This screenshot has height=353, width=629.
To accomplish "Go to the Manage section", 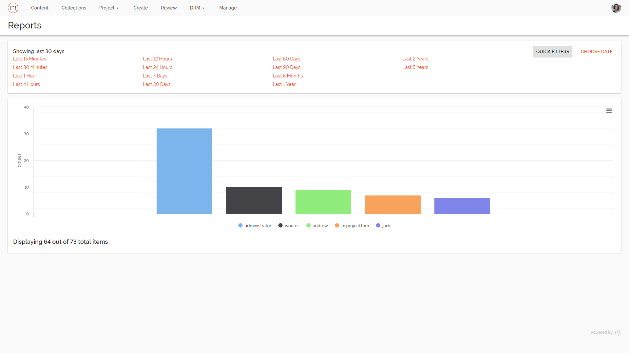I will (x=228, y=8).
